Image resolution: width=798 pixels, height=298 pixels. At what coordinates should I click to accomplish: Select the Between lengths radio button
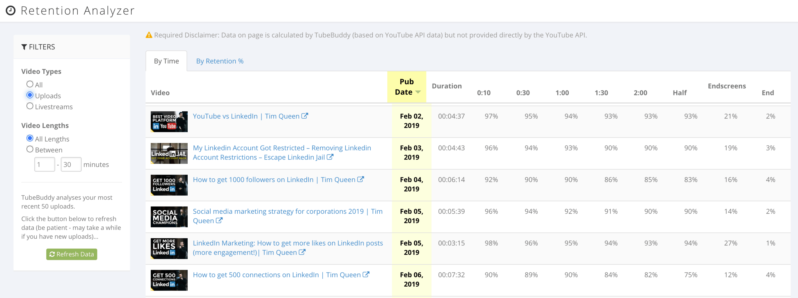(30, 149)
